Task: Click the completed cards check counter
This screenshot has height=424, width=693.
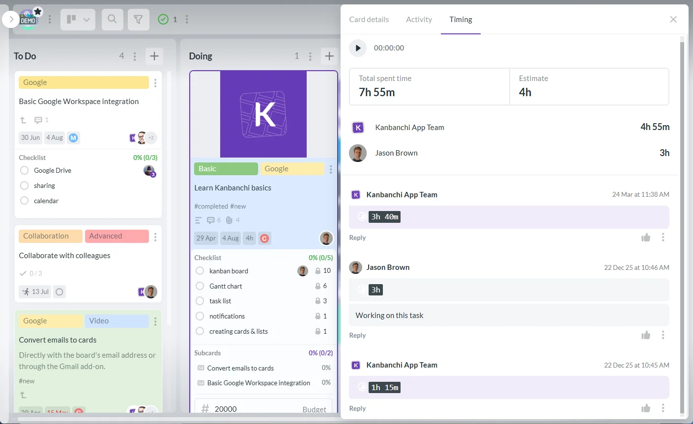Action: [x=168, y=19]
